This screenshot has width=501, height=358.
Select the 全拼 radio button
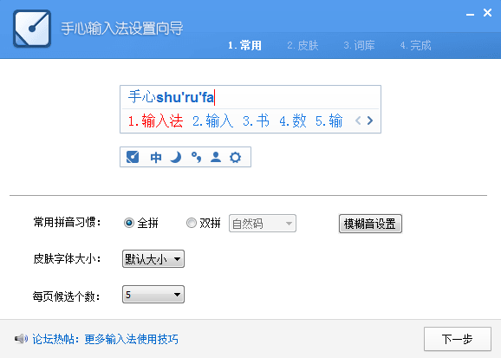point(129,223)
